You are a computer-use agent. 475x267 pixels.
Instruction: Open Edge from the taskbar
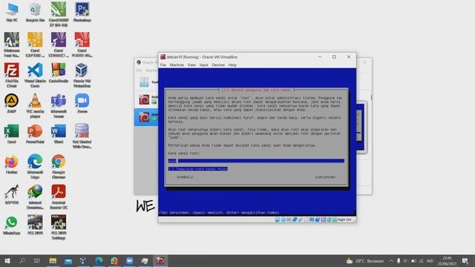tap(99, 260)
